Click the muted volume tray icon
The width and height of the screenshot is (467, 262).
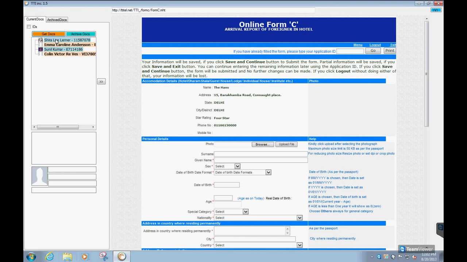click(414, 257)
